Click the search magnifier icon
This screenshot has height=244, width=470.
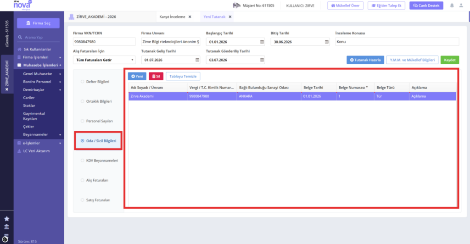(x=20, y=38)
